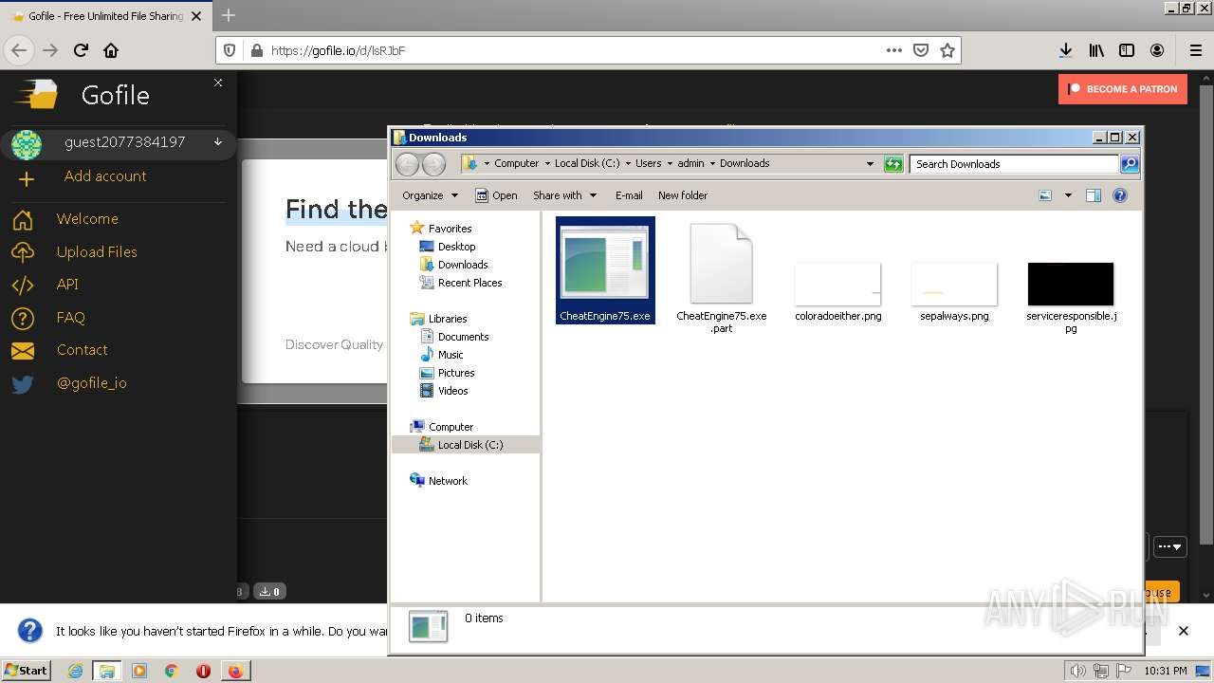
Task: Open Welcome page in Gofile sidebar
Action: tap(87, 218)
